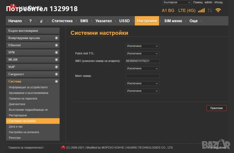The width and height of the screenshot is (234, 153).
Task: Select Дата и час in sidebar
Action: click(x=16, y=127)
